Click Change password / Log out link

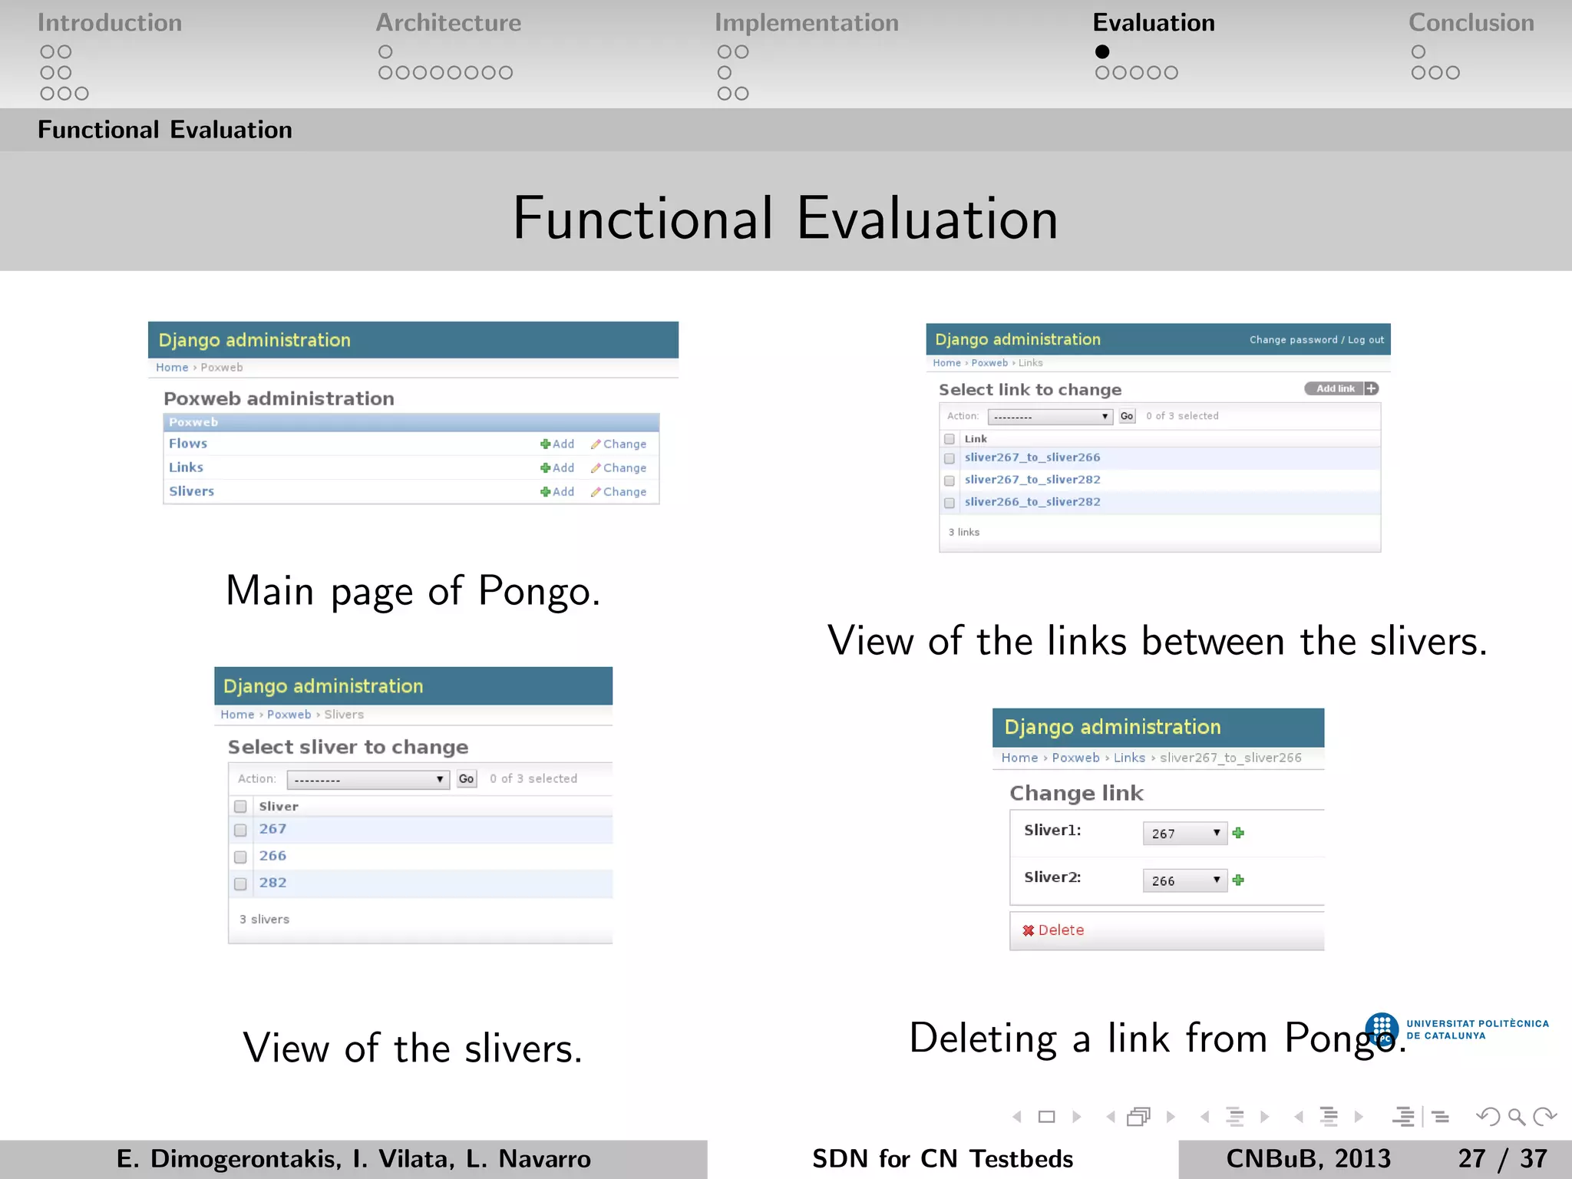(x=1316, y=340)
